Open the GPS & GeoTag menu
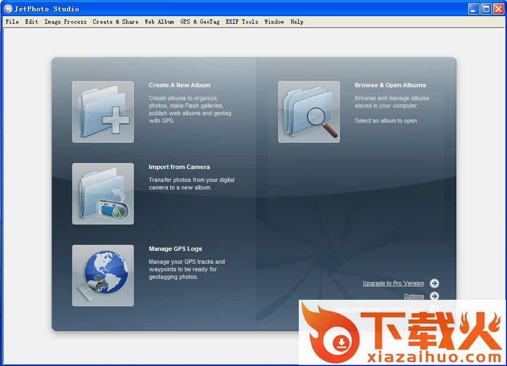The width and height of the screenshot is (507, 366). (200, 22)
